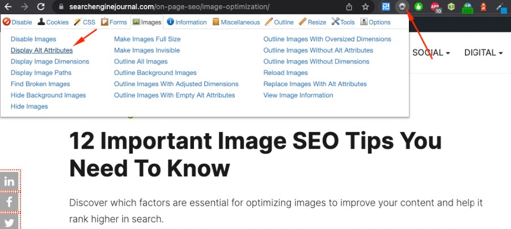Open the Options toolbar menu

click(x=375, y=22)
